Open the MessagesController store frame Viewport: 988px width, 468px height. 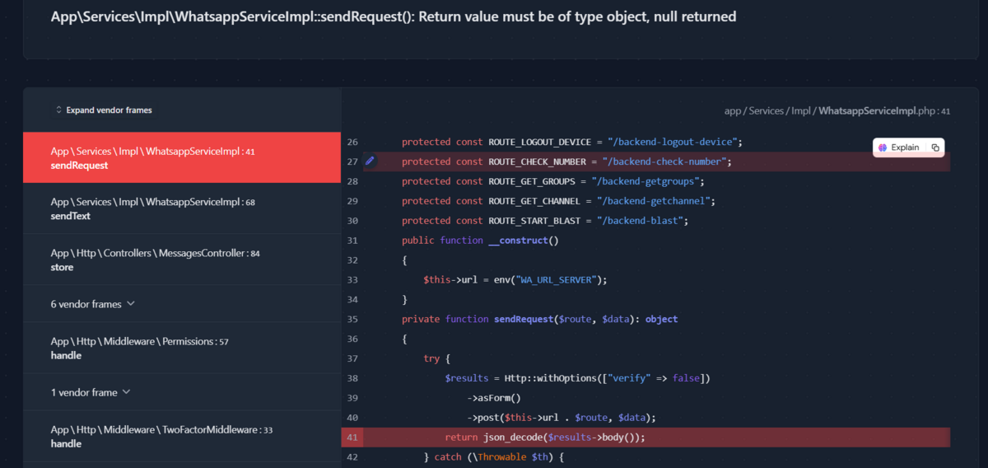[x=181, y=260]
